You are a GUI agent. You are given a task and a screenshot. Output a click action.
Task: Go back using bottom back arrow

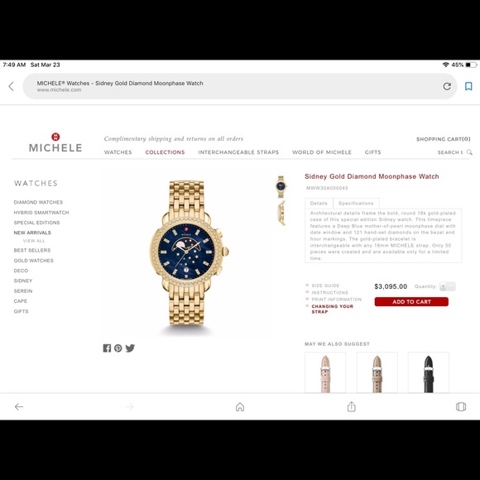pos(19,406)
